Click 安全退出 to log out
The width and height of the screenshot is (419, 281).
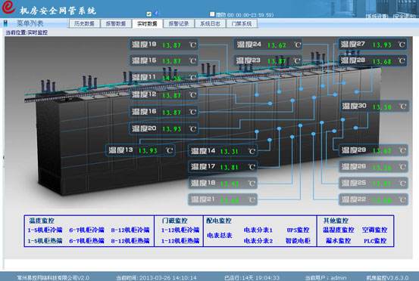tap(405, 16)
